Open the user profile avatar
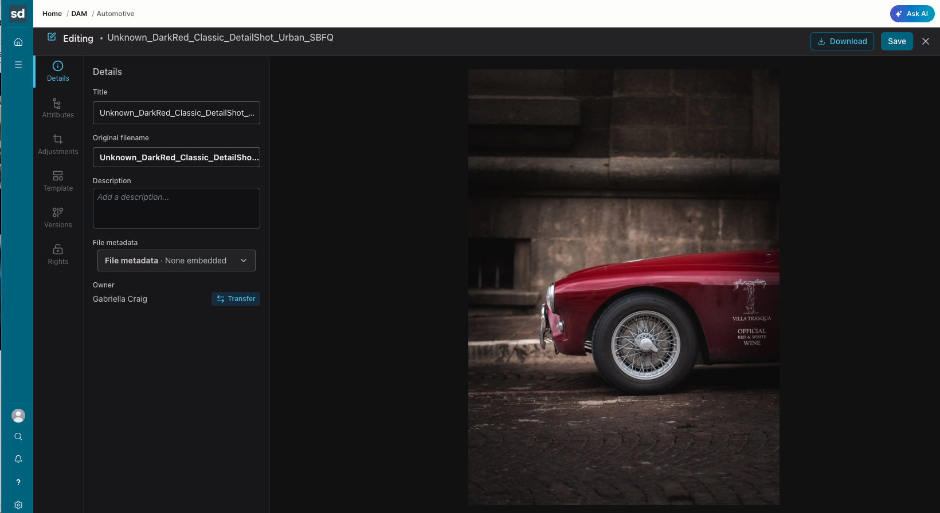 18,416
